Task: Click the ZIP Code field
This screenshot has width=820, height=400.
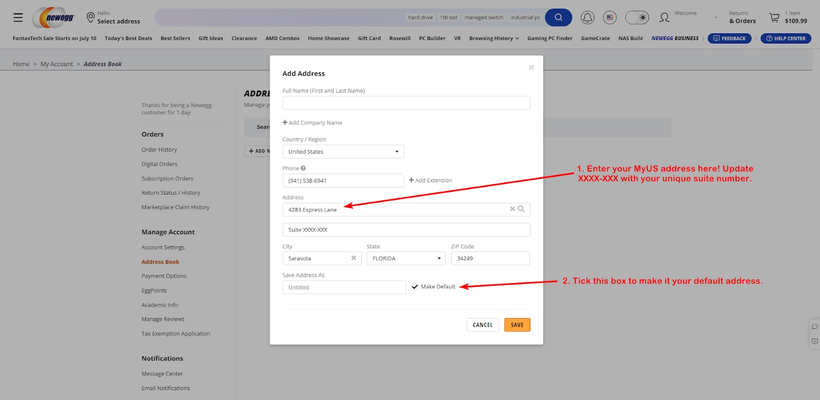Action: [490, 259]
